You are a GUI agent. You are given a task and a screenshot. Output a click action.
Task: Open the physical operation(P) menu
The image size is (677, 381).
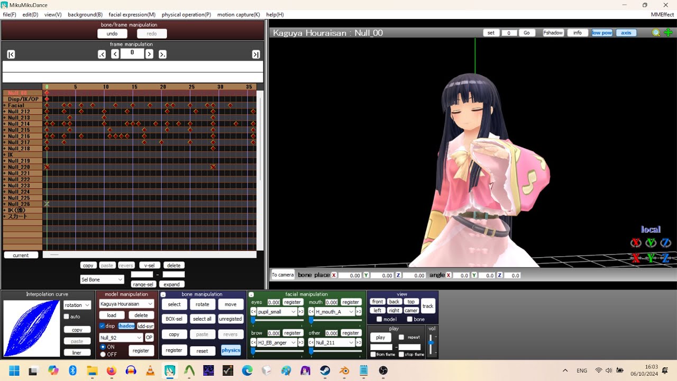186,15
